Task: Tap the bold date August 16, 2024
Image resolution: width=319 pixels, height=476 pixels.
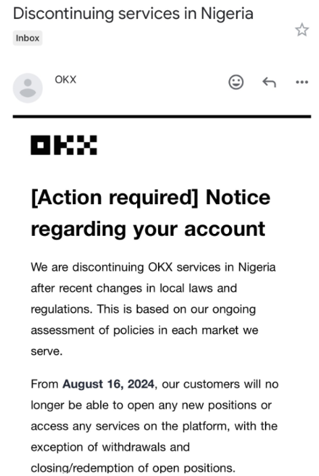Action: [108, 384]
